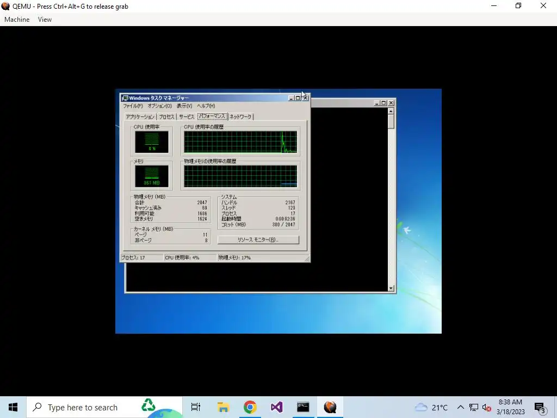Open the ファイル(F) menu in Task Manager
This screenshot has width=557, height=418.
tap(133, 106)
